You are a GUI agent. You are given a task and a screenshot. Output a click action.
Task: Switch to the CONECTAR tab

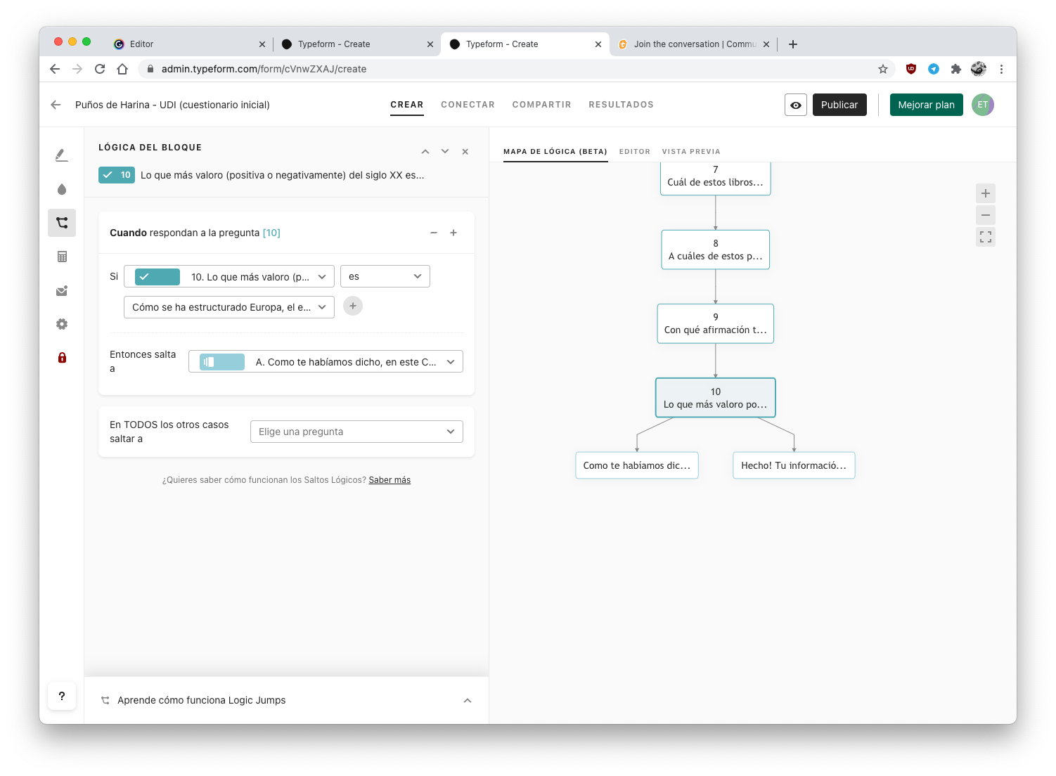(468, 105)
